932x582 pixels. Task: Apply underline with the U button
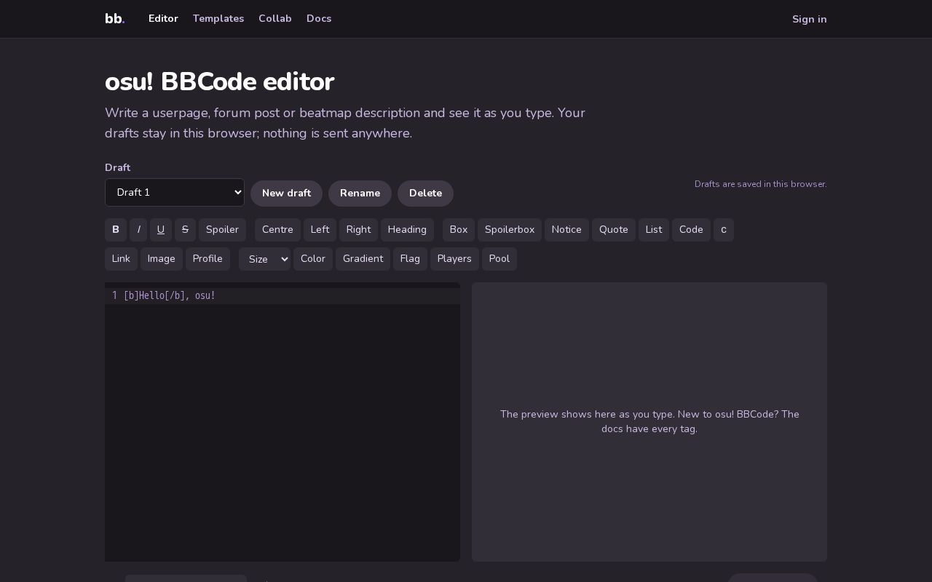[x=161, y=230]
